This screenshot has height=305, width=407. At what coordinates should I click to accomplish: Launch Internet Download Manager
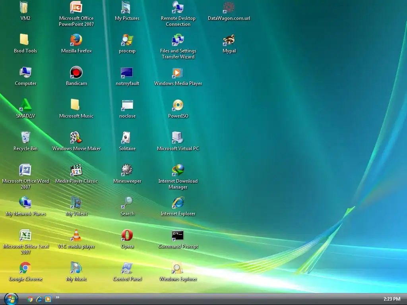(178, 170)
